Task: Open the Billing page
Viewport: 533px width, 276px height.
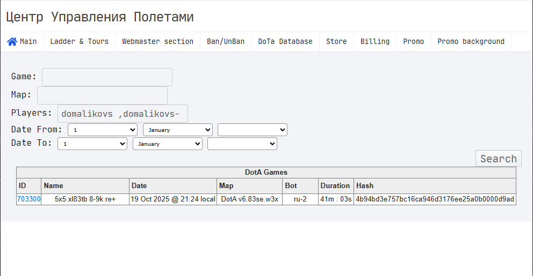Action: point(375,41)
